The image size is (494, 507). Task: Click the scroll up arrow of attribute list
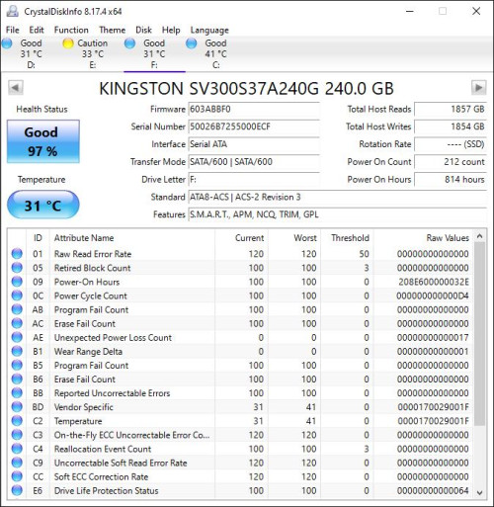pos(480,236)
